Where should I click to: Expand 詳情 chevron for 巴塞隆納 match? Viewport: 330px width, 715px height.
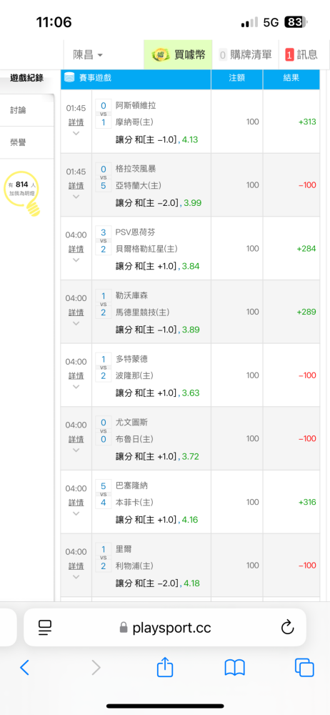[76, 513]
